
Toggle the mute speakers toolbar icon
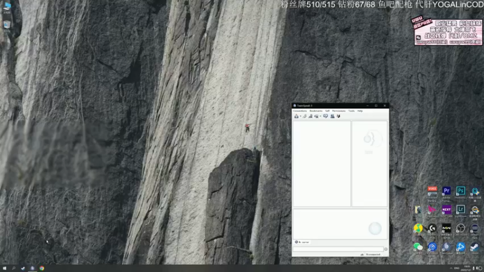316,116
